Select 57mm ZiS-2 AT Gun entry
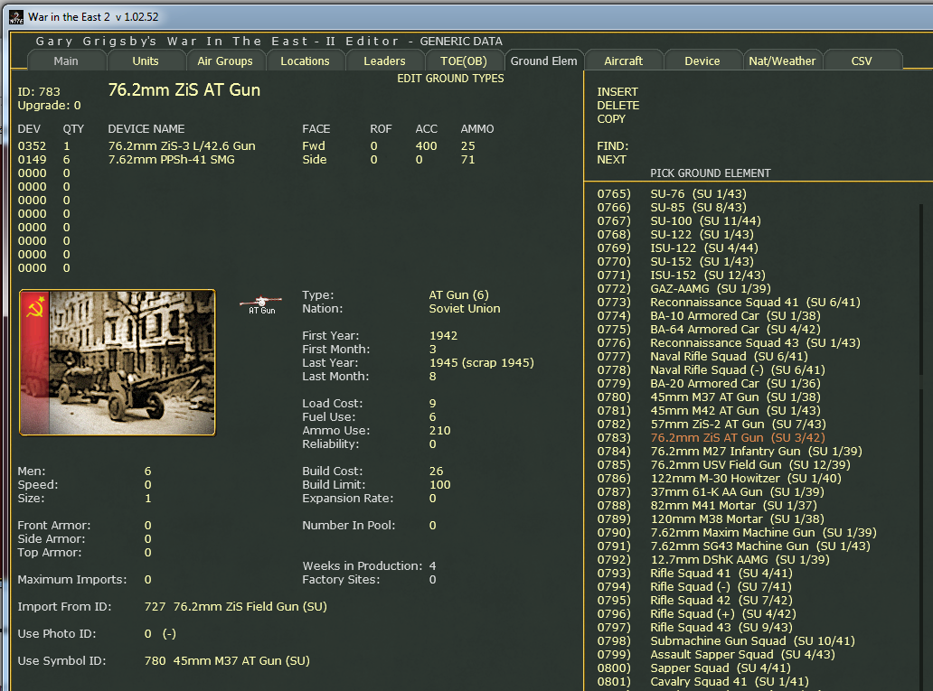Screen dimensions: 933x691 click(738, 425)
